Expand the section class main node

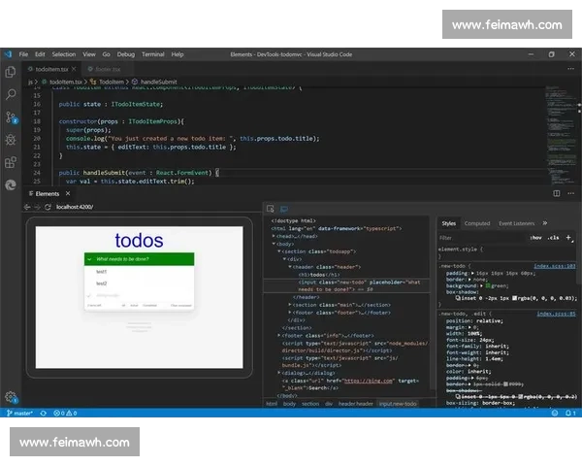click(290, 305)
